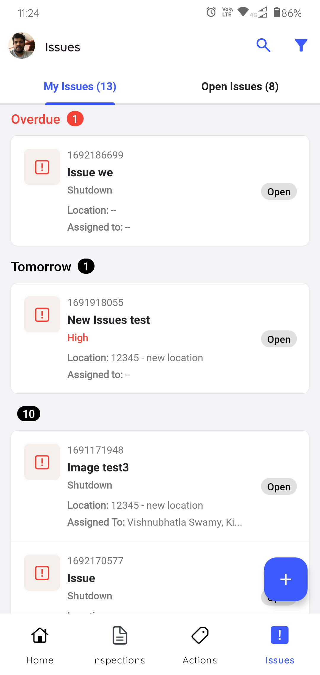The width and height of the screenshot is (320, 675).
Task: Go to Home in bottom navigation
Action: tap(40, 644)
